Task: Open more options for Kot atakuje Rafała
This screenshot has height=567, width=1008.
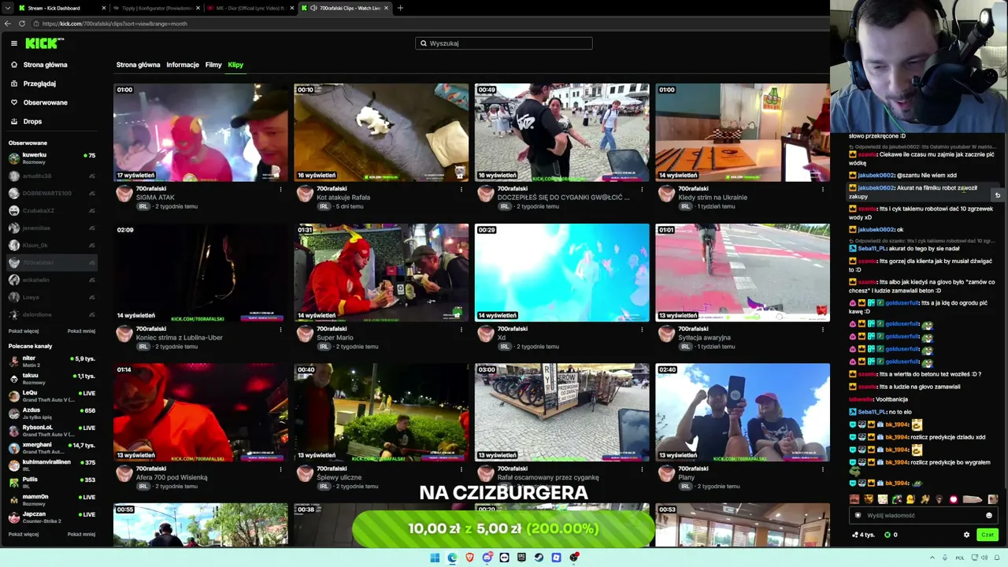Action: (x=461, y=189)
